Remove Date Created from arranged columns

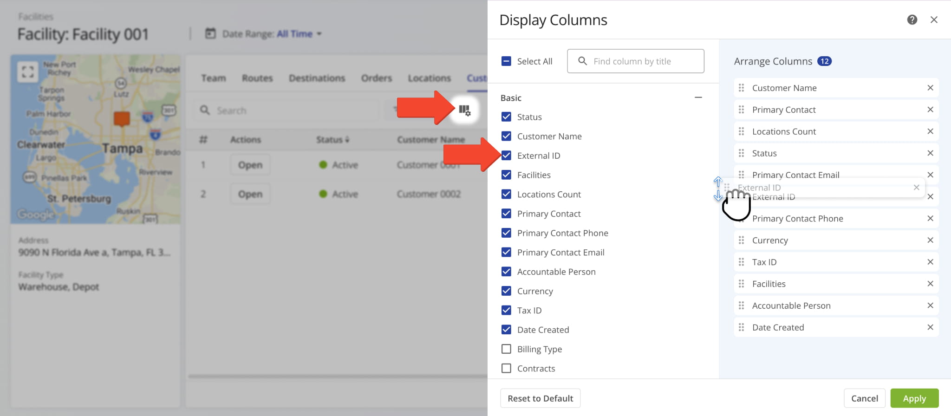point(930,327)
